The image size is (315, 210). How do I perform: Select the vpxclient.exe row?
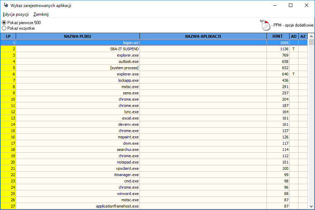tap(154, 168)
